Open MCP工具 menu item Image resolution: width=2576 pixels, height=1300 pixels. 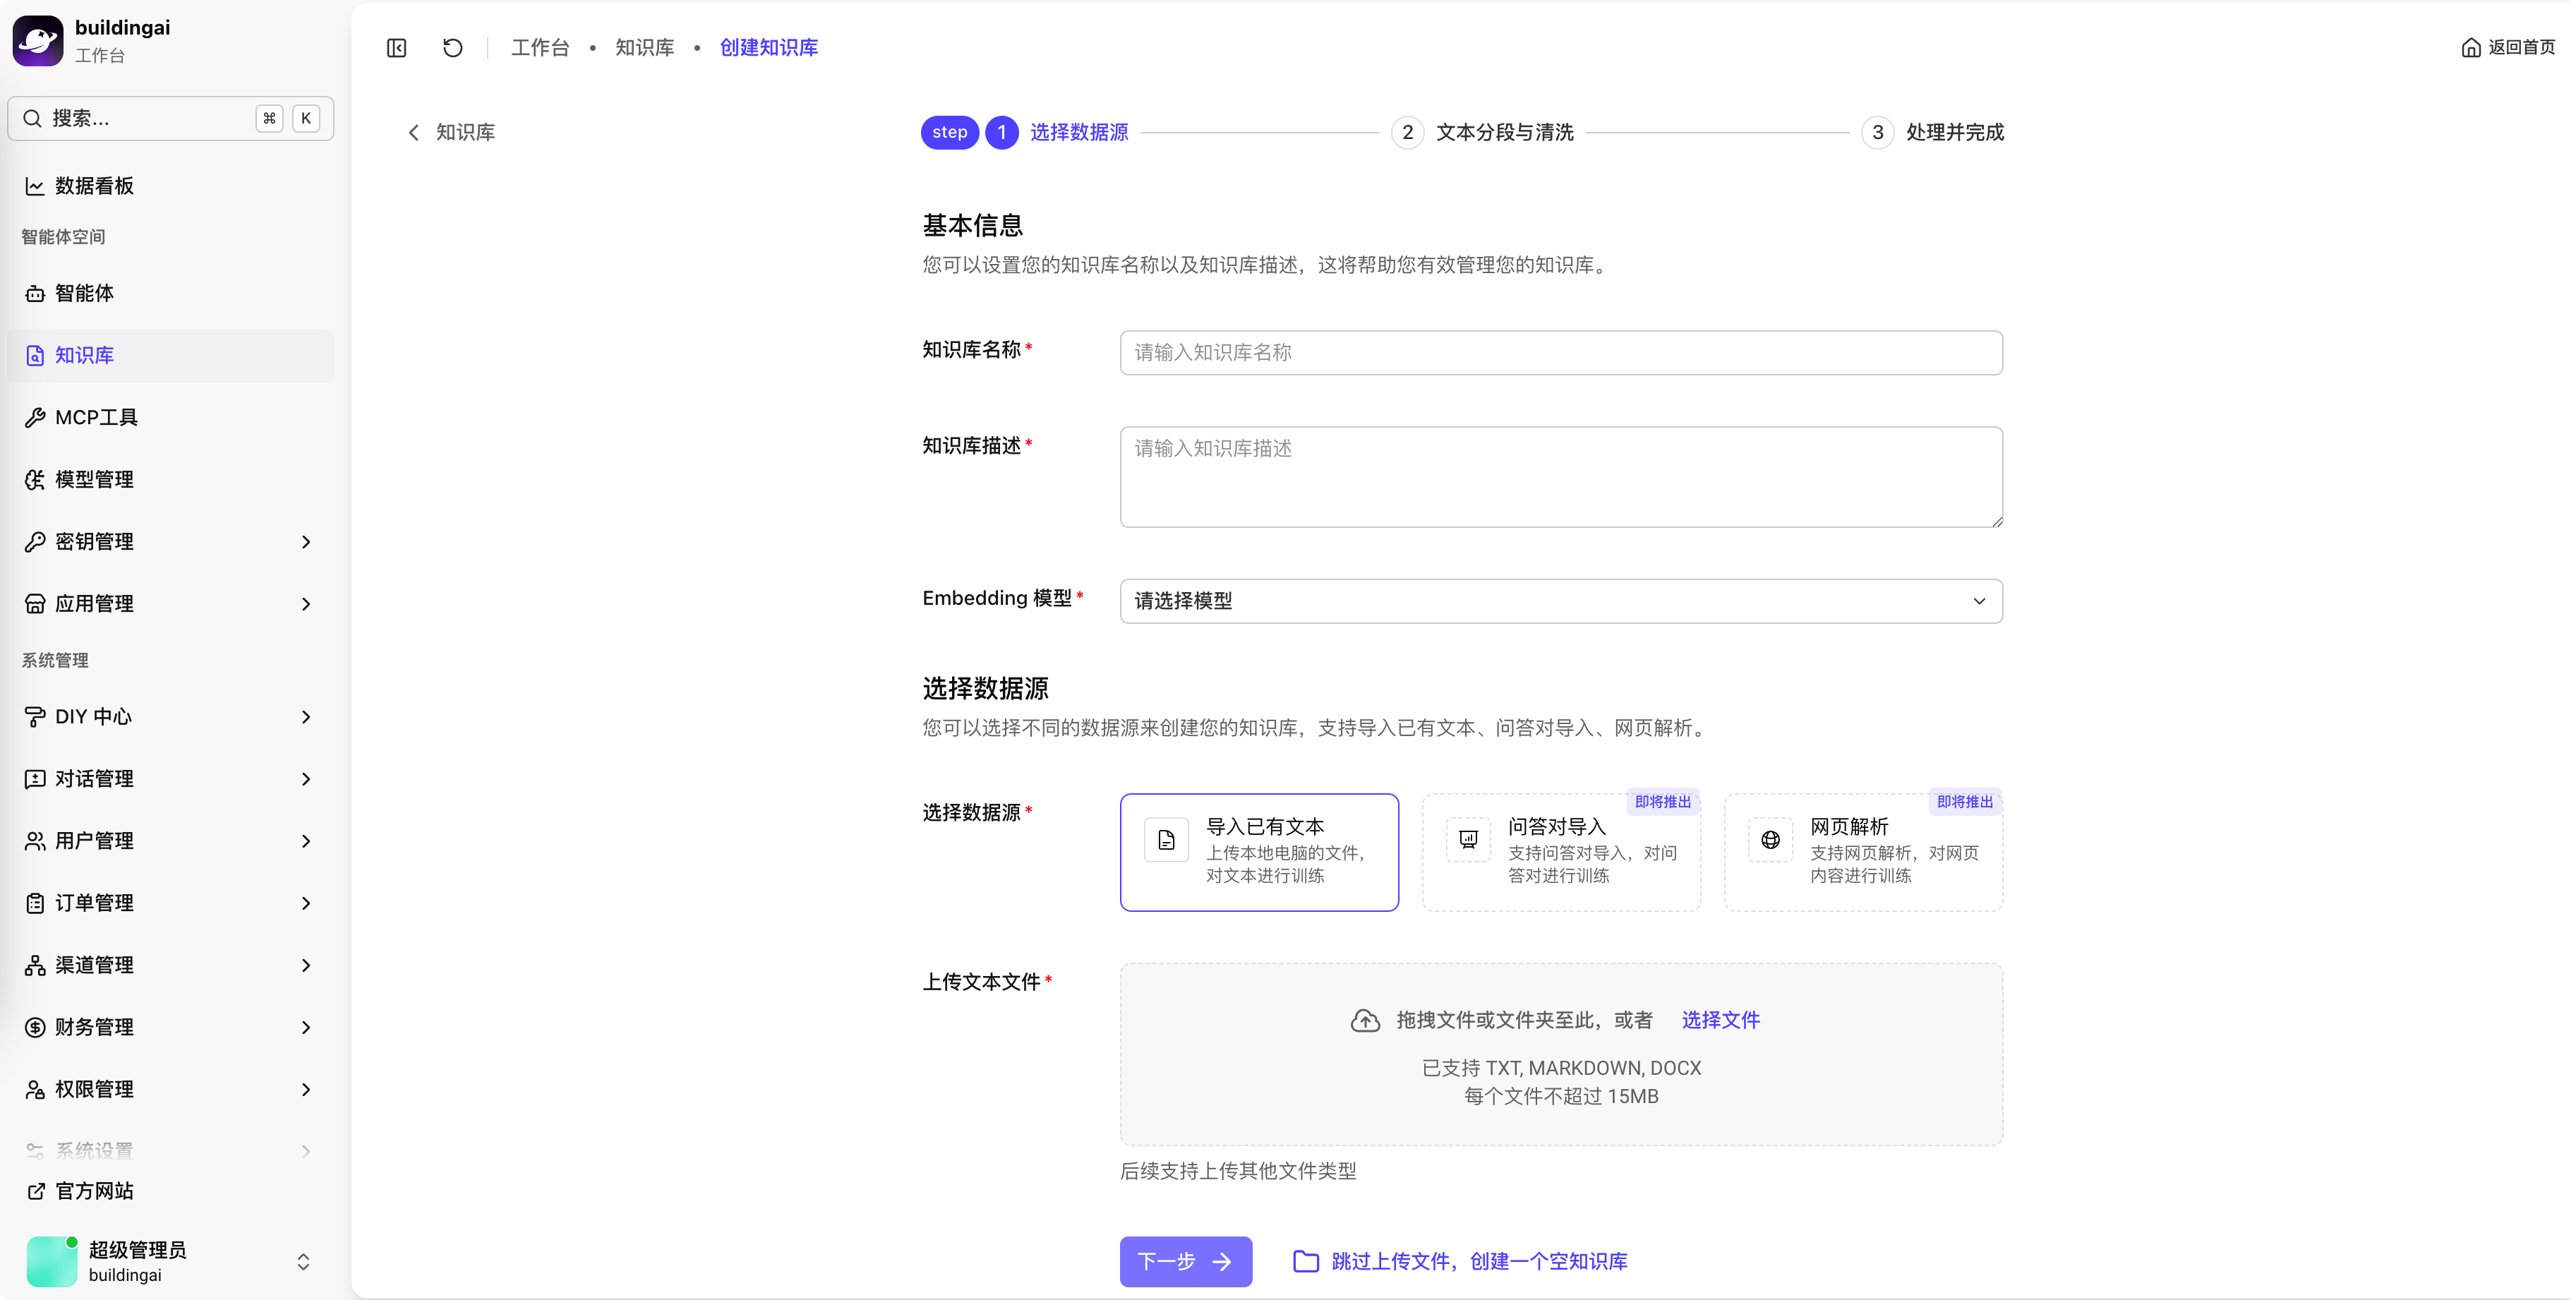point(171,418)
